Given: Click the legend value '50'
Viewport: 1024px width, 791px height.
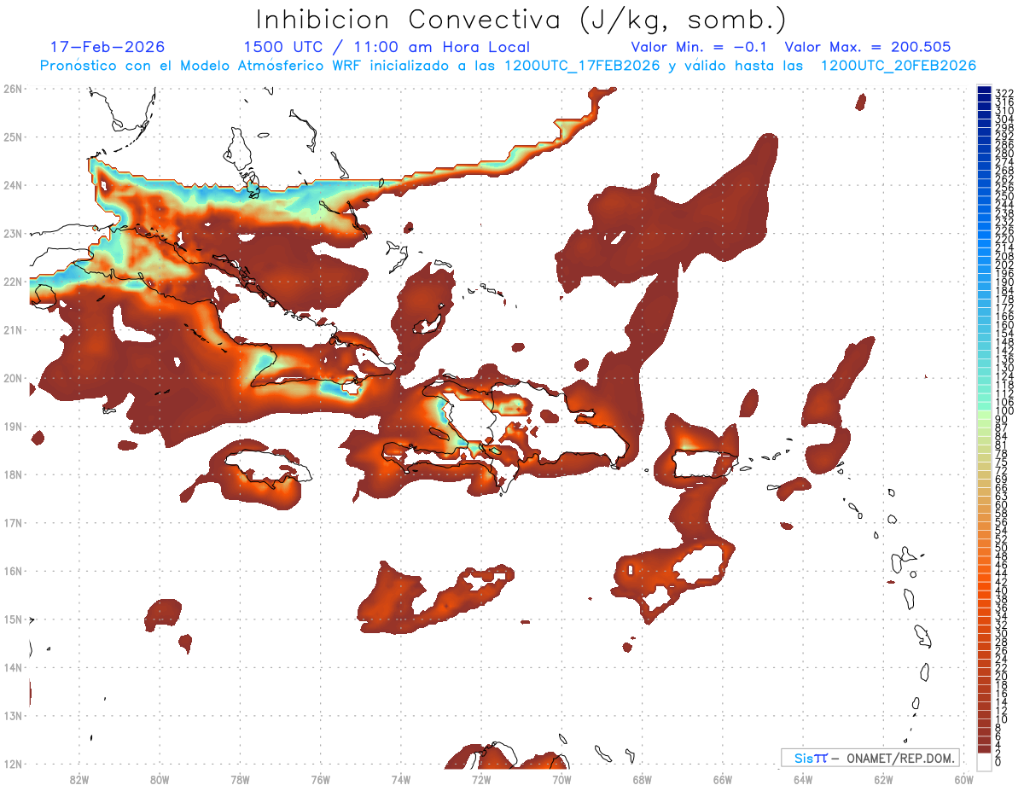Looking at the screenshot, I should 1001,548.
